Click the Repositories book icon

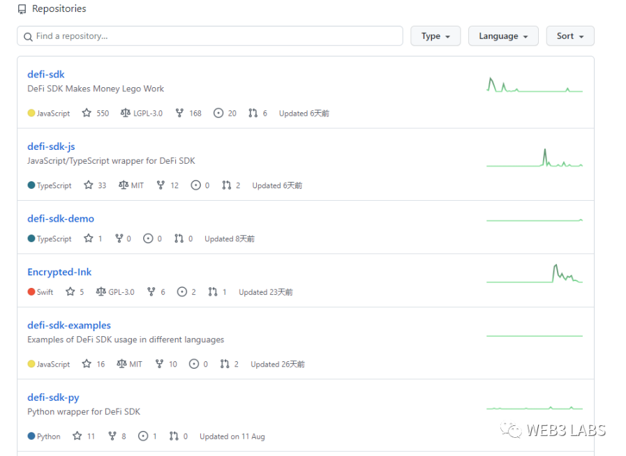22,9
